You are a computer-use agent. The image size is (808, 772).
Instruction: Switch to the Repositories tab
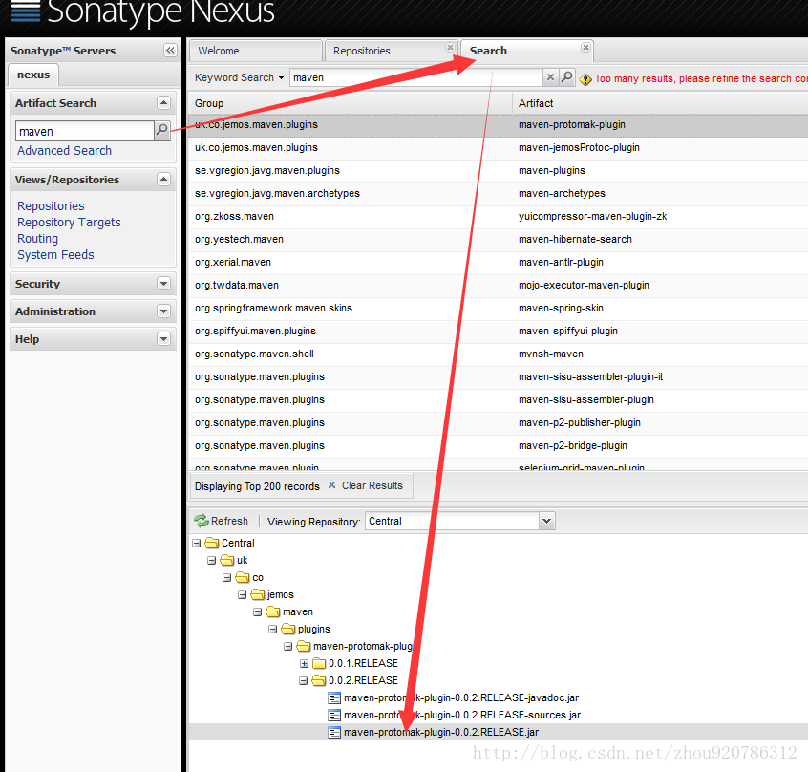coord(391,51)
